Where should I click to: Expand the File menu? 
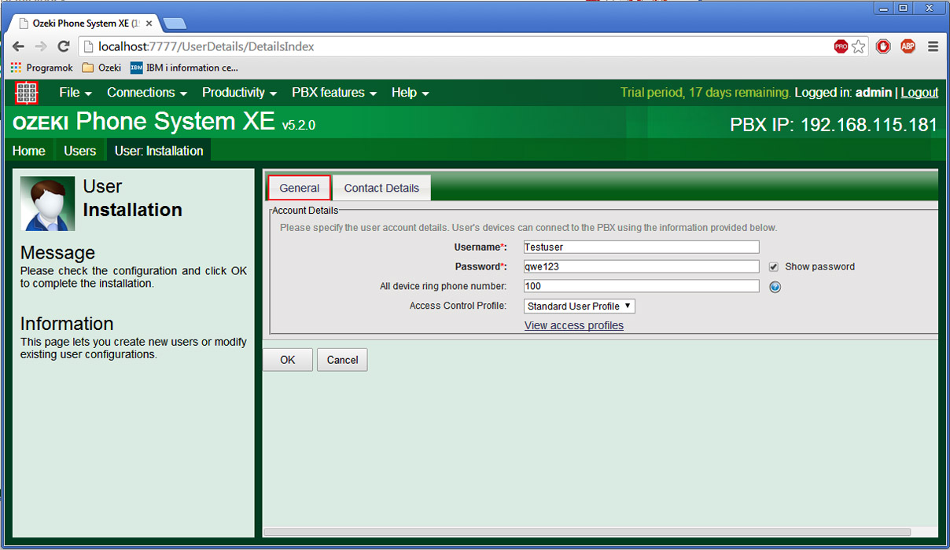pos(75,92)
